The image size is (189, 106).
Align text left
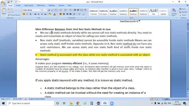[x=61, y=14]
